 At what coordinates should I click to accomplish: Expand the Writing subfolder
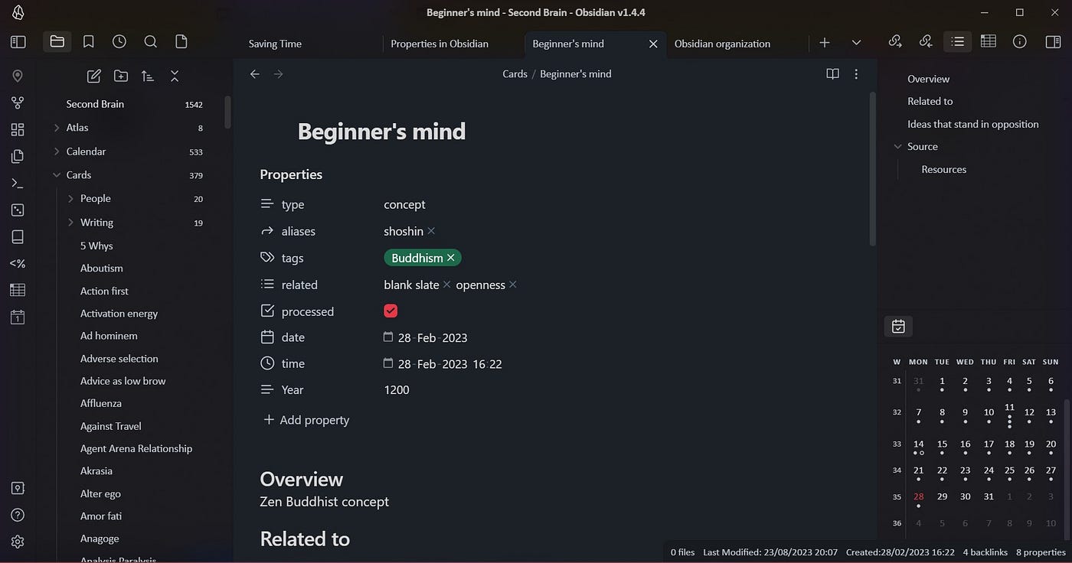click(x=70, y=223)
